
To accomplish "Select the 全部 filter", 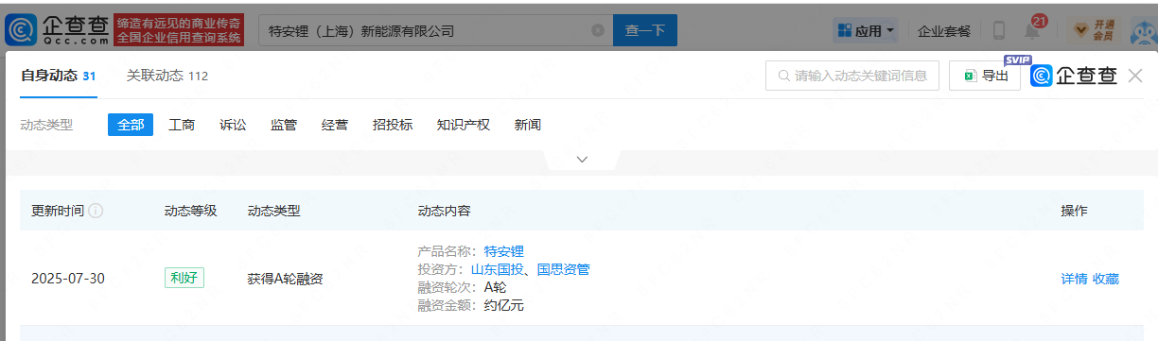I will pyautogui.click(x=131, y=125).
